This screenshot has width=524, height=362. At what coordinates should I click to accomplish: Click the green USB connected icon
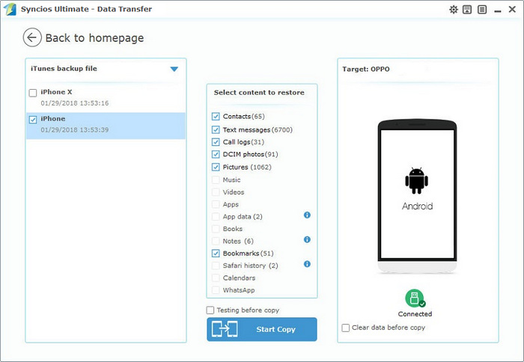click(x=415, y=298)
